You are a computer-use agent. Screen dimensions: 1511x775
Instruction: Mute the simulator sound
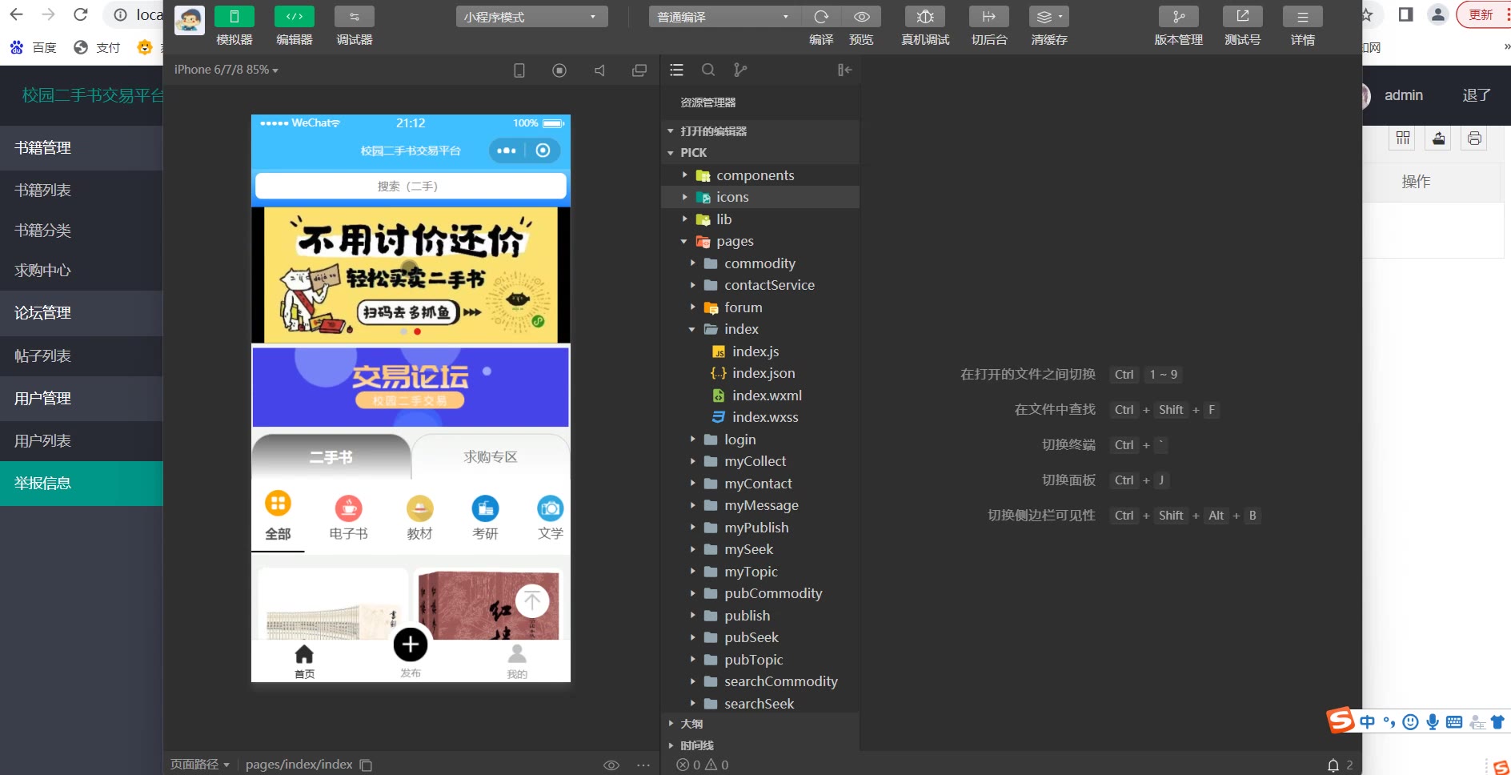tap(599, 70)
